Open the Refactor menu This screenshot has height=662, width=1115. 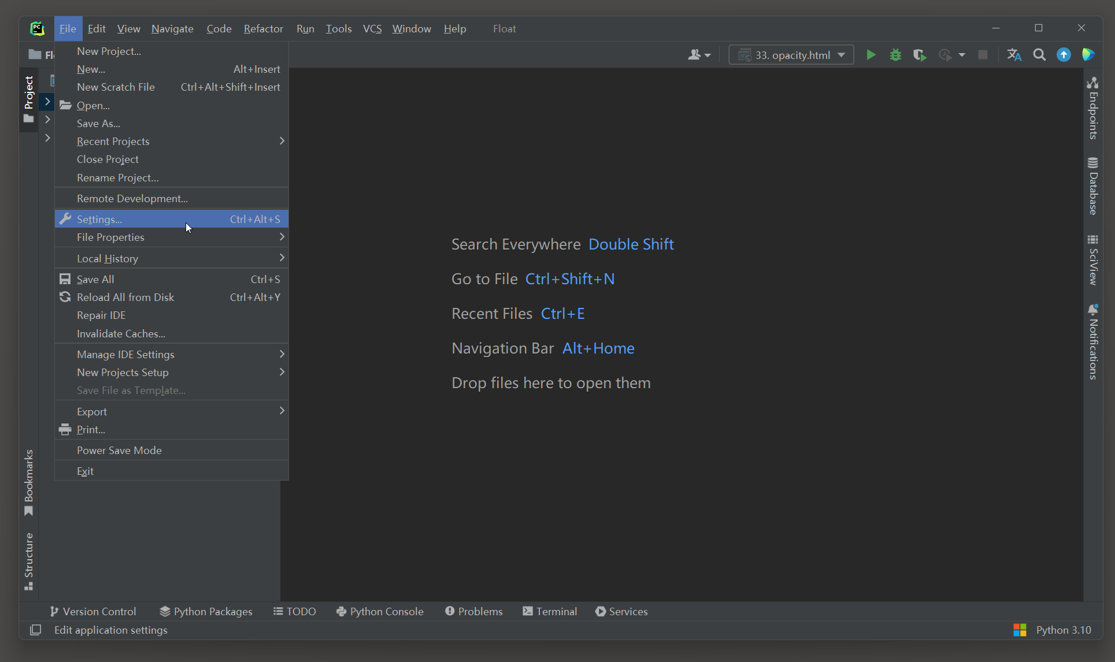[x=263, y=29]
